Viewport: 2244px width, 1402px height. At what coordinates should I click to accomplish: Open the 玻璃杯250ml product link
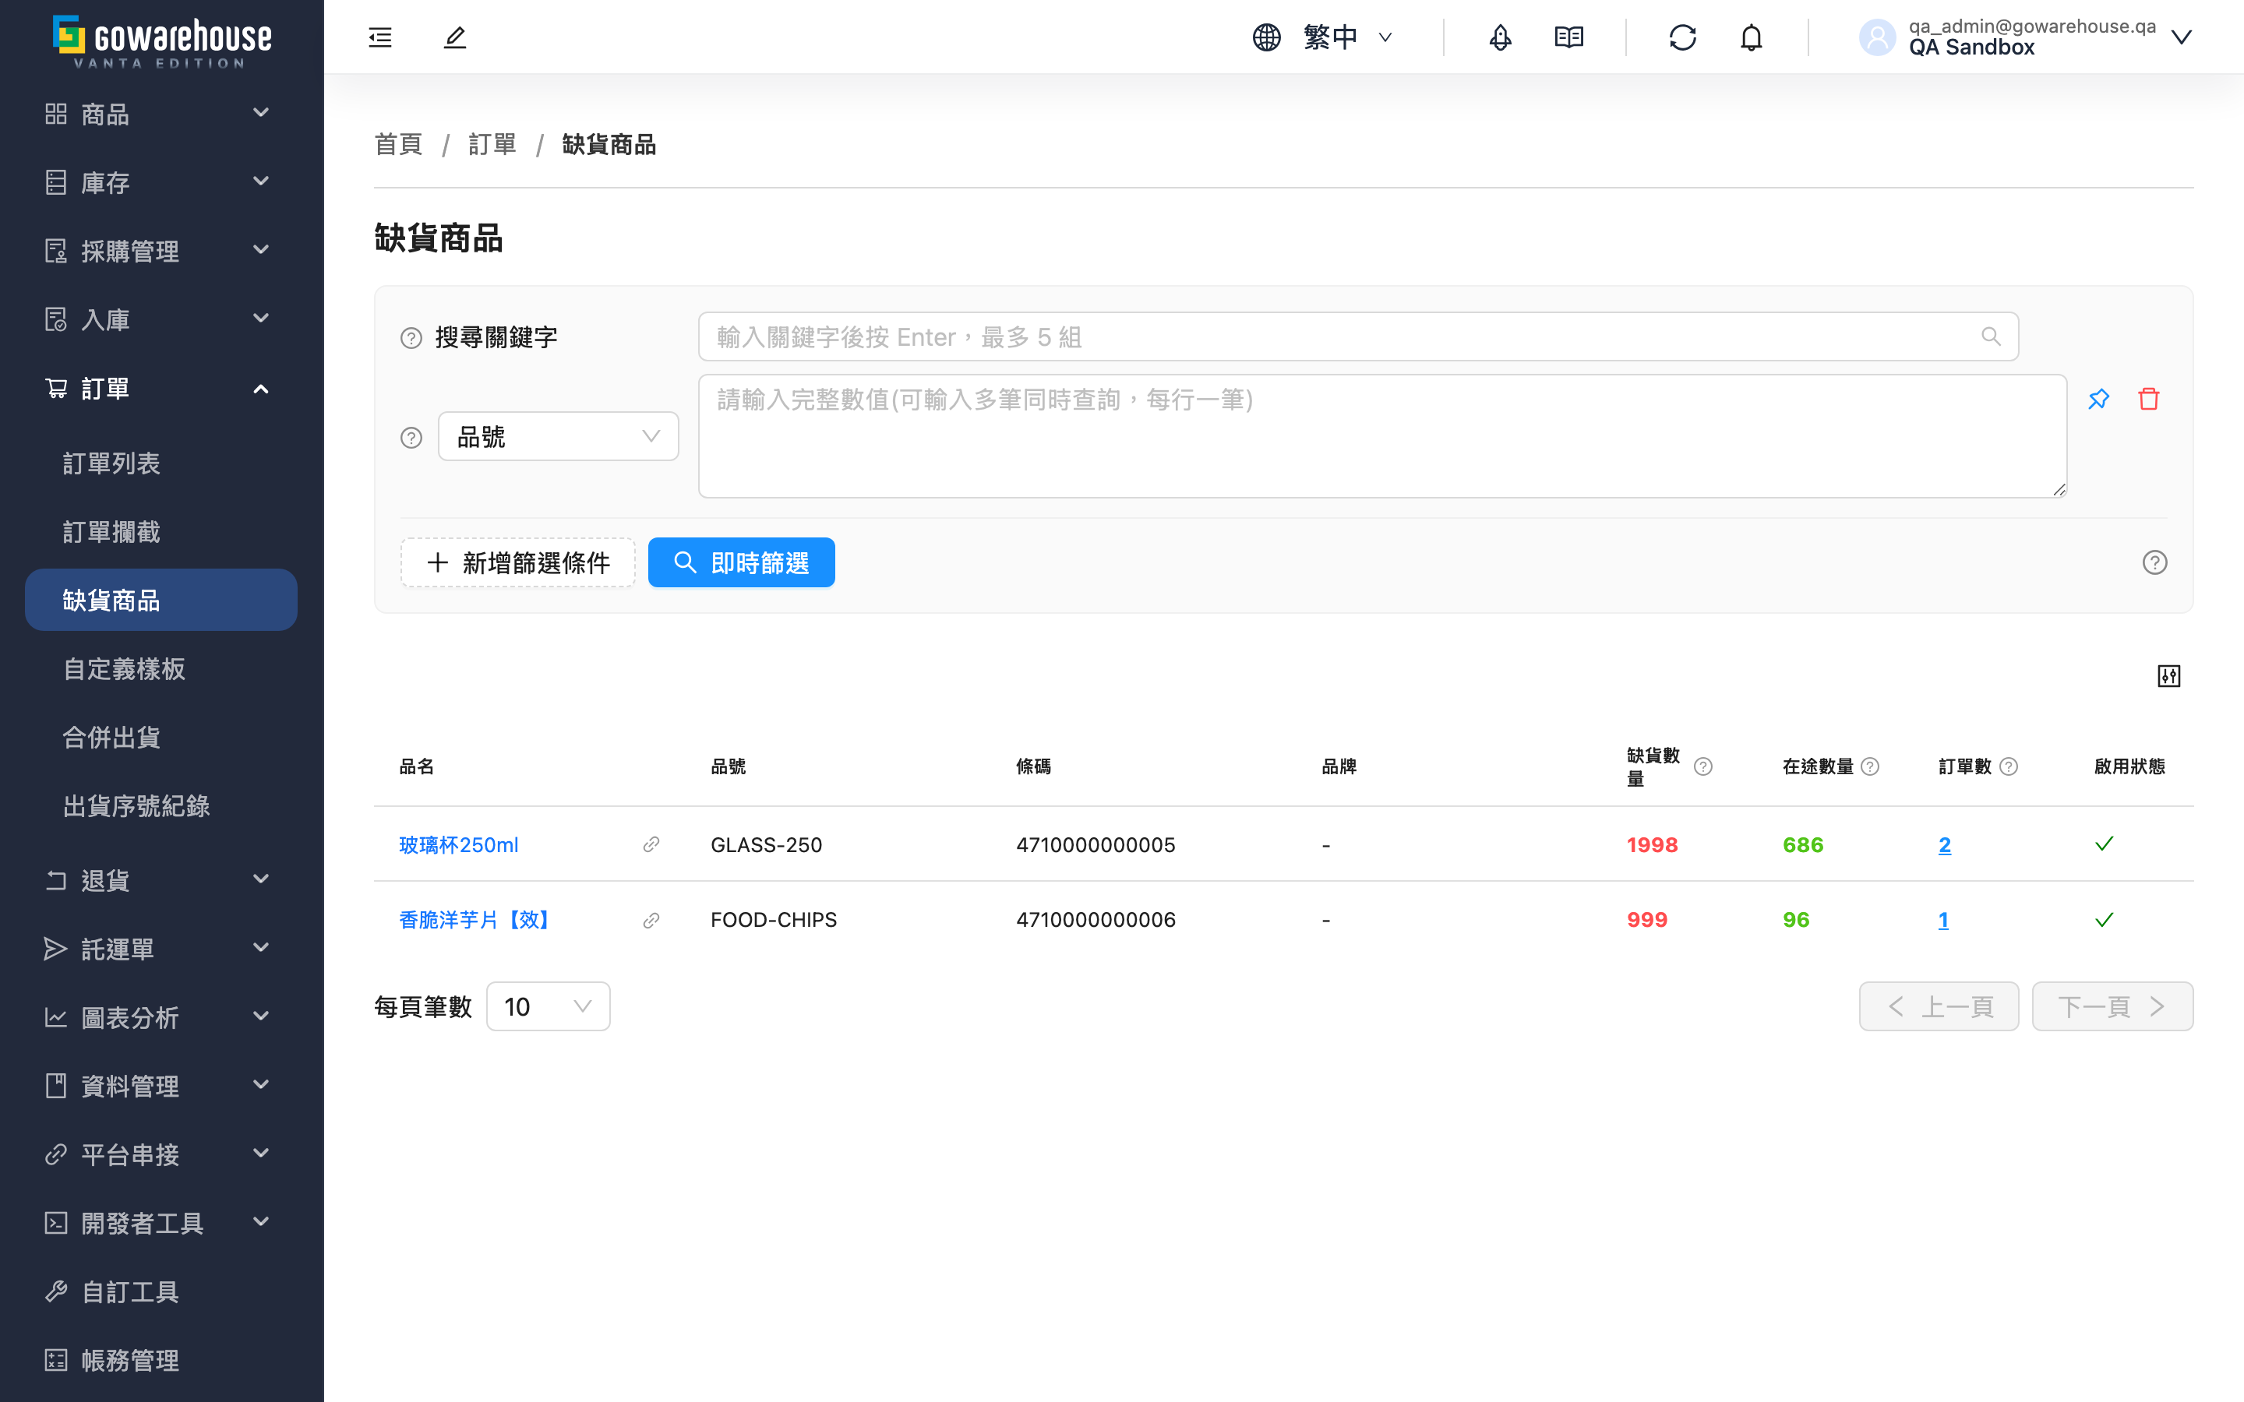[x=458, y=845]
